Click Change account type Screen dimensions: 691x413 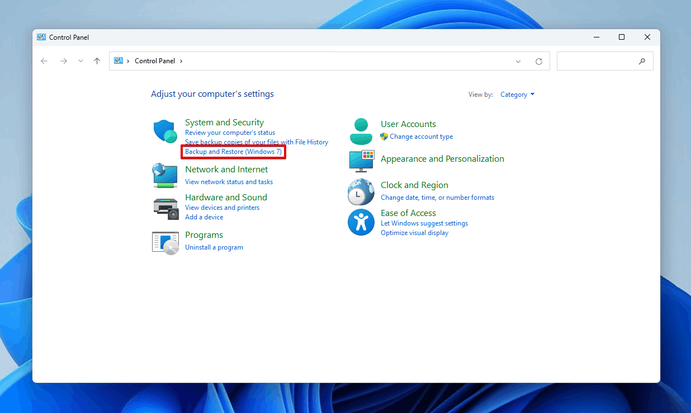tap(422, 137)
